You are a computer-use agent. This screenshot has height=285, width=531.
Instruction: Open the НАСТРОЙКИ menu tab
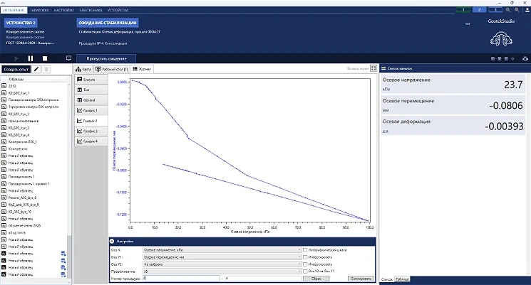(x=63, y=10)
